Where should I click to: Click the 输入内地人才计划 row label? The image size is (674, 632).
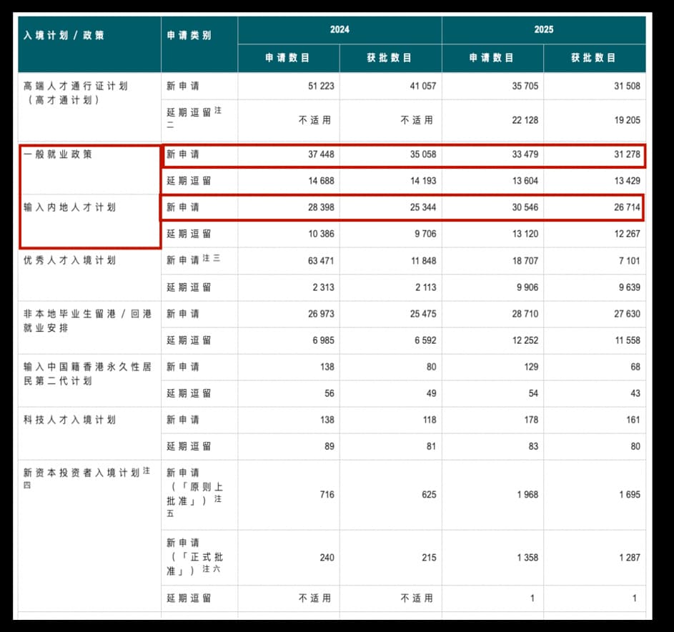point(69,207)
